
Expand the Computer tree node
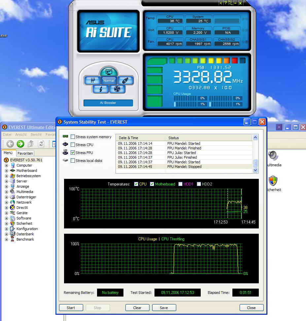point(6,165)
